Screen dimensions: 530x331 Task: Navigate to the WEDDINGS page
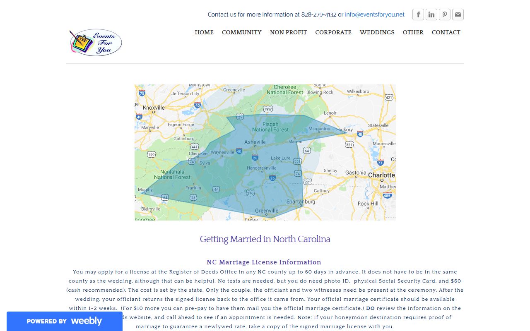(x=377, y=32)
